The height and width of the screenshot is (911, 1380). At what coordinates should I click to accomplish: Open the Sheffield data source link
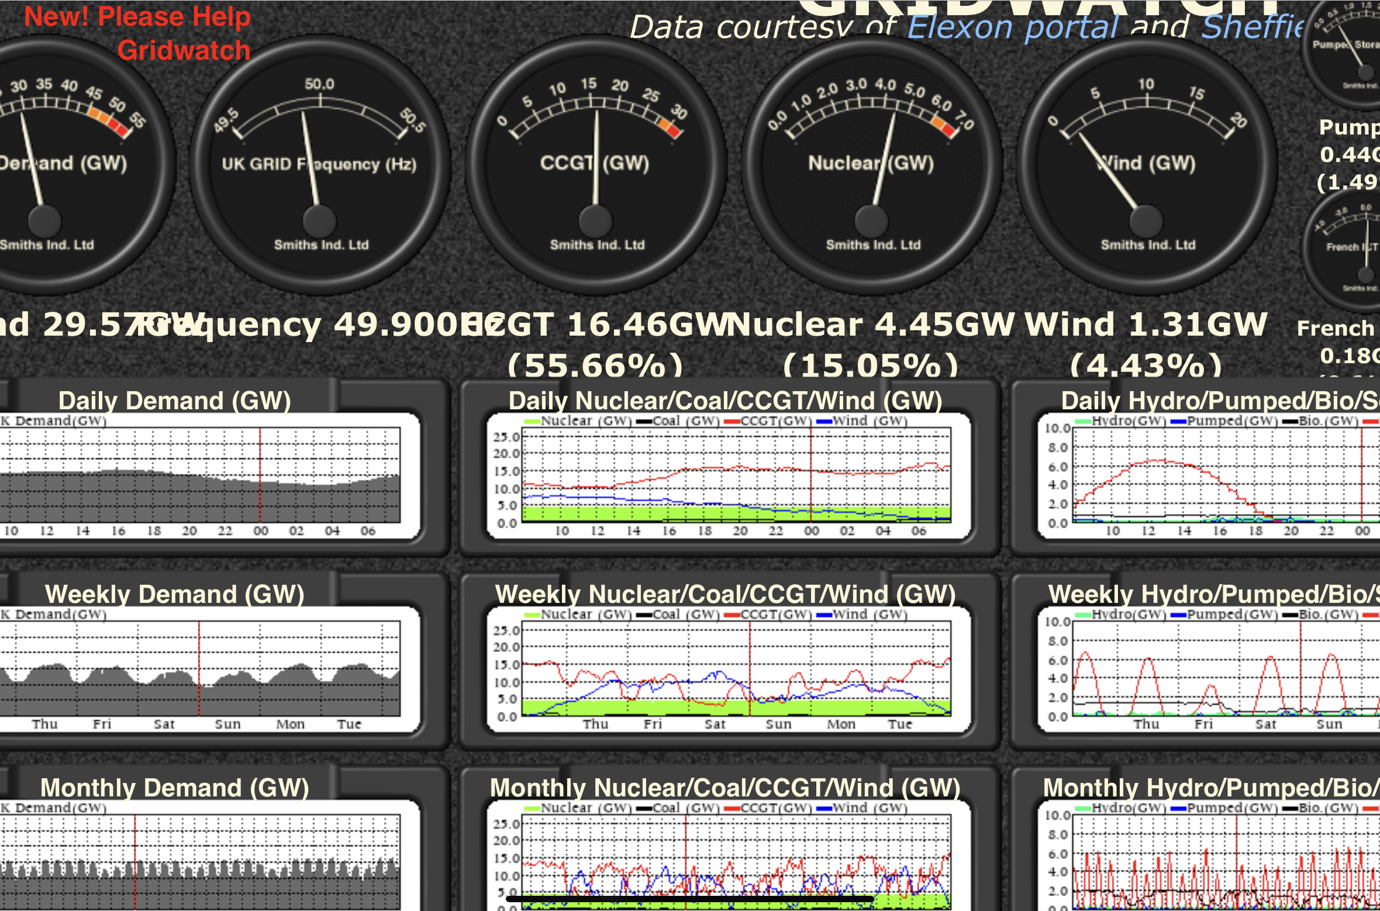(1253, 27)
